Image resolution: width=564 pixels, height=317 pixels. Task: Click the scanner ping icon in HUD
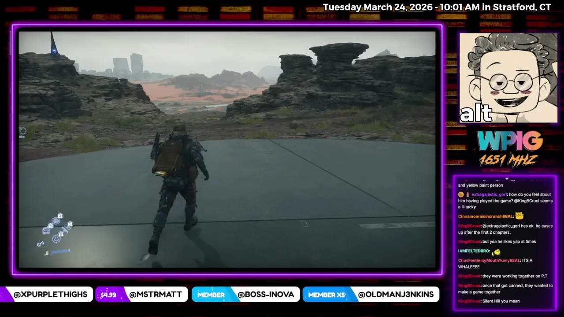tap(41, 244)
